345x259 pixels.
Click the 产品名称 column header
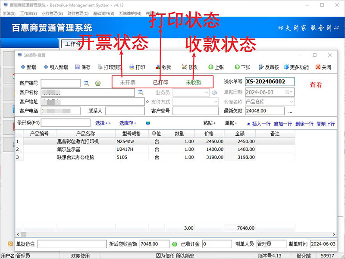tap(85, 134)
